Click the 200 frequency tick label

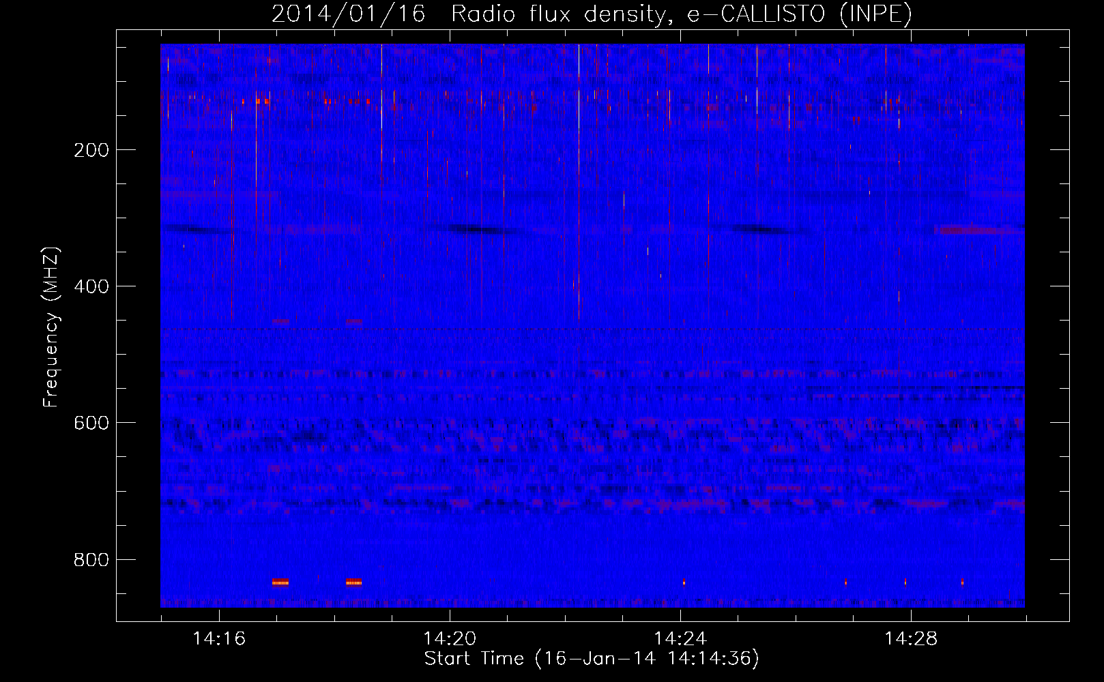[x=91, y=150]
